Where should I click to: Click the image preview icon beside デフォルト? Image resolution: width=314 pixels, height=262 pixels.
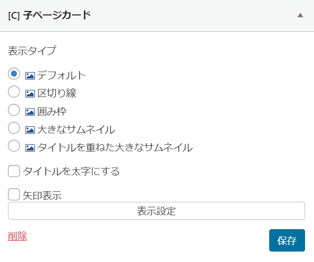(x=30, y=76)
